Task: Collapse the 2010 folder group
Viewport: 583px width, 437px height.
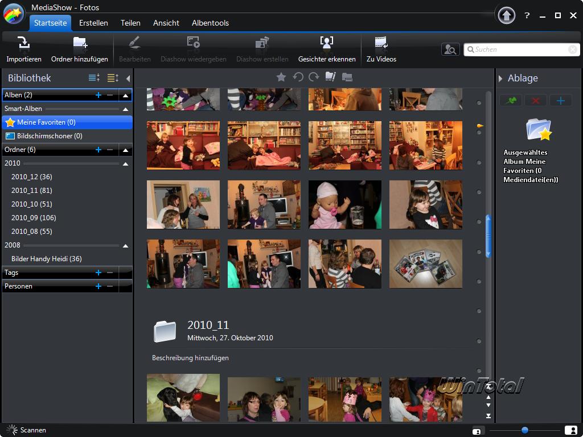Action: (125, 163)
